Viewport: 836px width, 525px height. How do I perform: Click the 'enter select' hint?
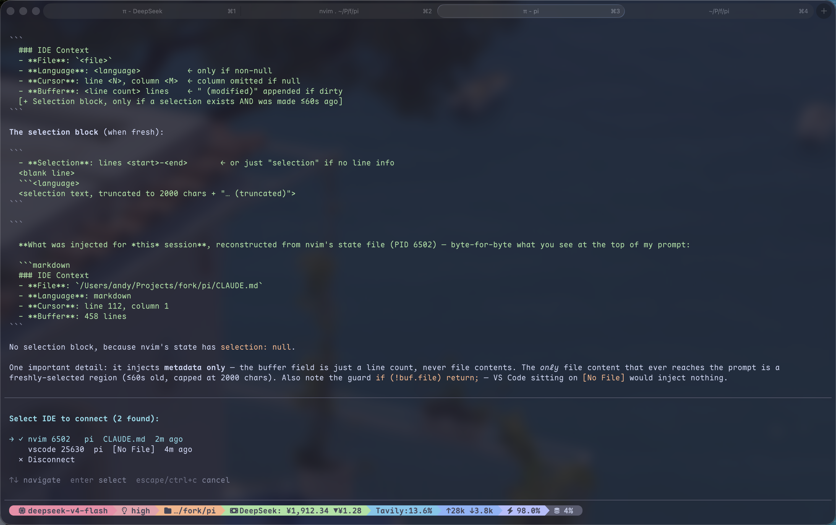98,480
